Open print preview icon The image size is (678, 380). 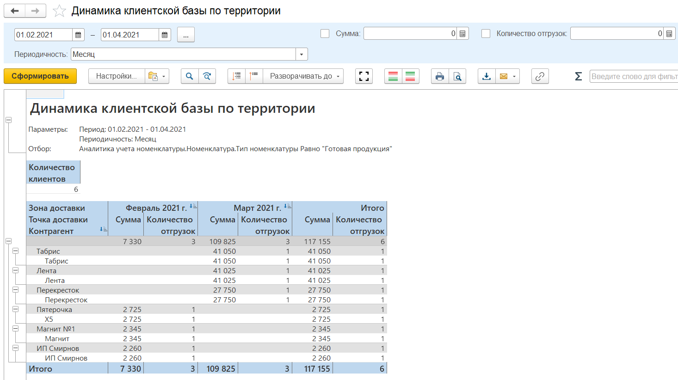click(x=457, y=76)
